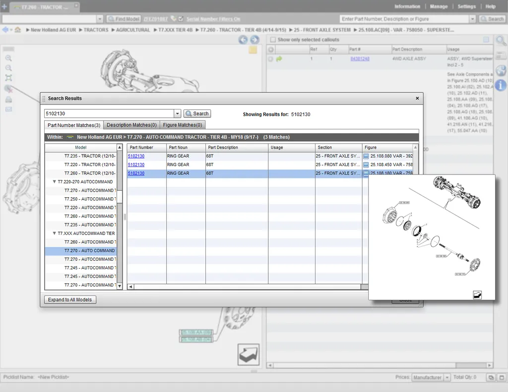Screen dimensions: 508x392
Task: Go to the previous figure arrow
Action: (x=243, y=40)
